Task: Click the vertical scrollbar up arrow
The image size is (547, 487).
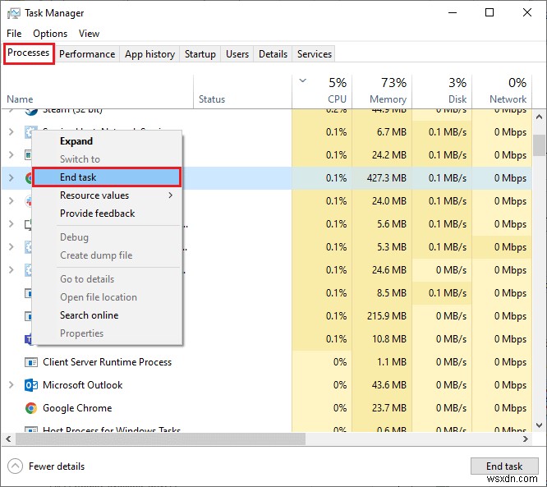Action: (x=539, y=117)
